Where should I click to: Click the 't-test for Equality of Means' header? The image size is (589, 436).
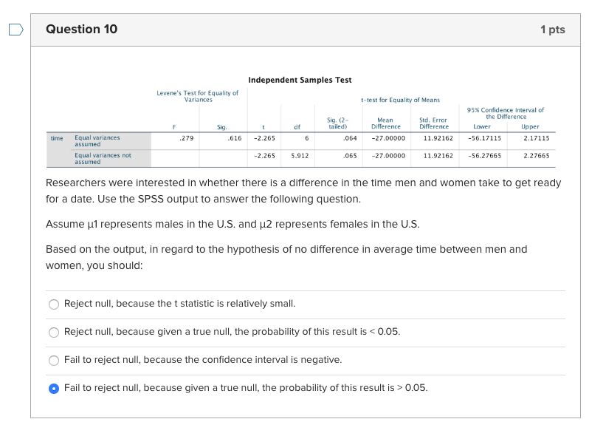401,100
